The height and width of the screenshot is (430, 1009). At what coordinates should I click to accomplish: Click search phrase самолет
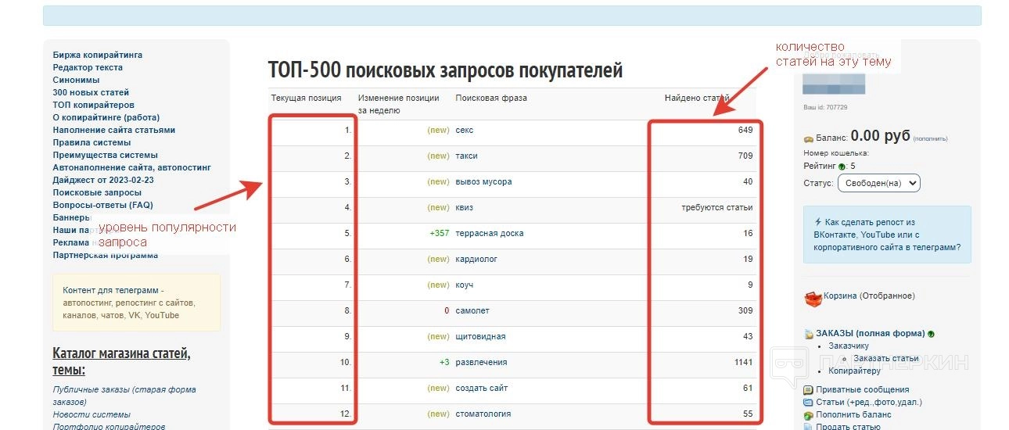coord(472,311)
